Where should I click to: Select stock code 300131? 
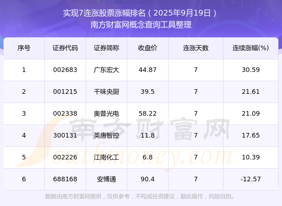point(65,135)
